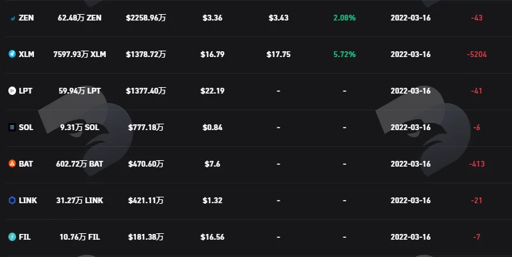Select the 31.27万 LINK holdings cell
Viewport: 512px width, 257px height.
tap(80, 200)
